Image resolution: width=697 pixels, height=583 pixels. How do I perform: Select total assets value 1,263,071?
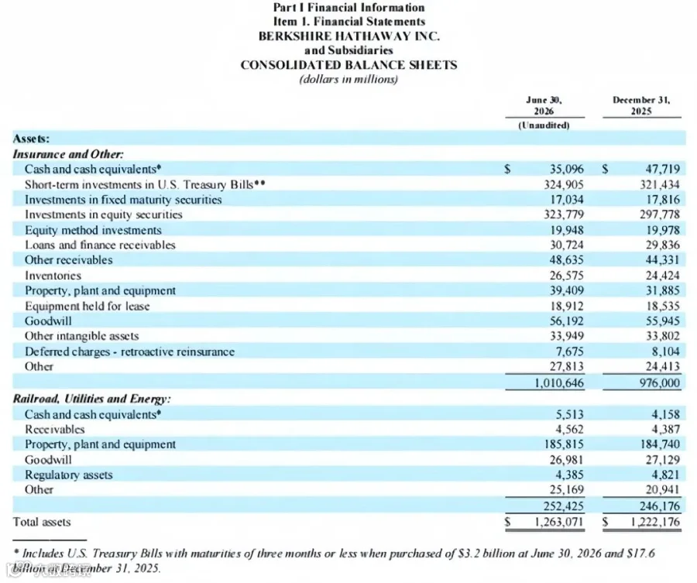pyautogui.click(x=558, y=522)
